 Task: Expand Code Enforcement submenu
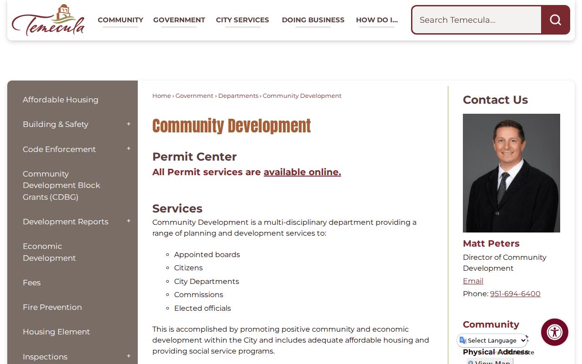[129, 149]
